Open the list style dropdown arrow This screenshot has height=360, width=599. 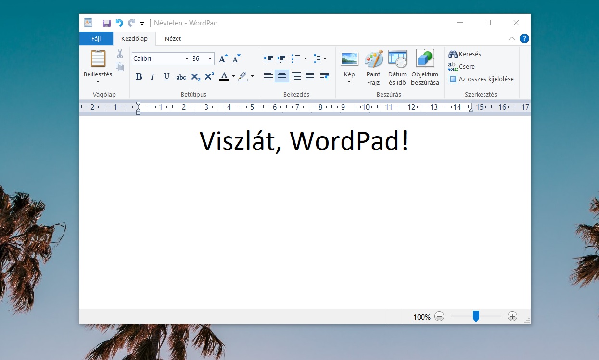pos(306,59)
